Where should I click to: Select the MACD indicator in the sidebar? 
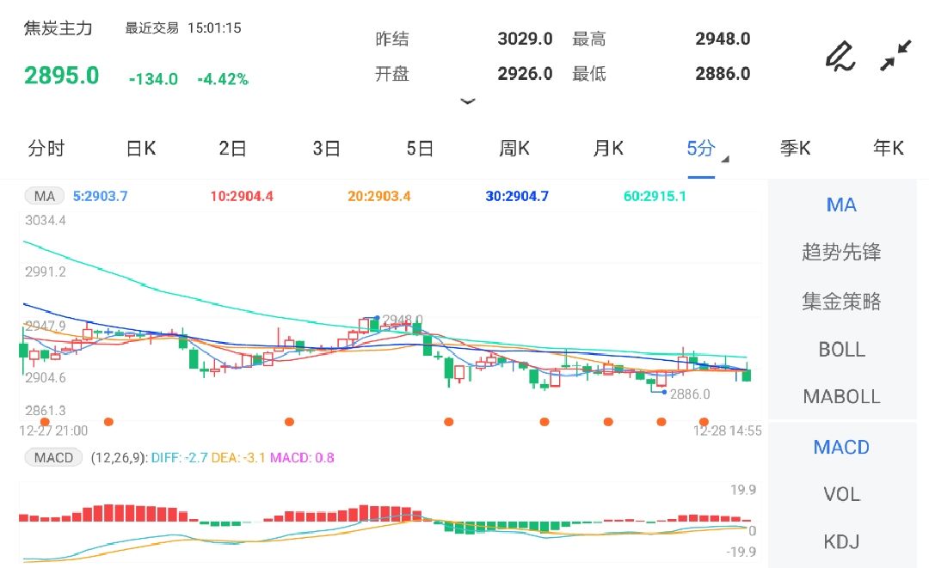click(x=841, y=447)
